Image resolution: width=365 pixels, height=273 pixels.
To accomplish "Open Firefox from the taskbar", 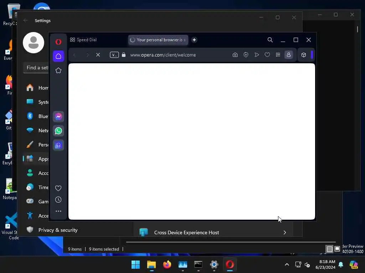I will 167,264.
